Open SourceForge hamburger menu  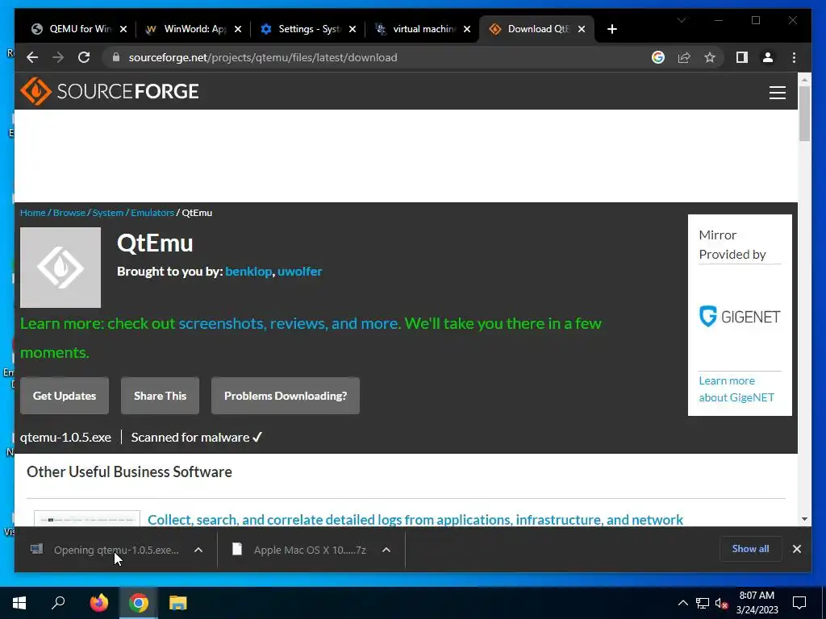click(777, 92)
